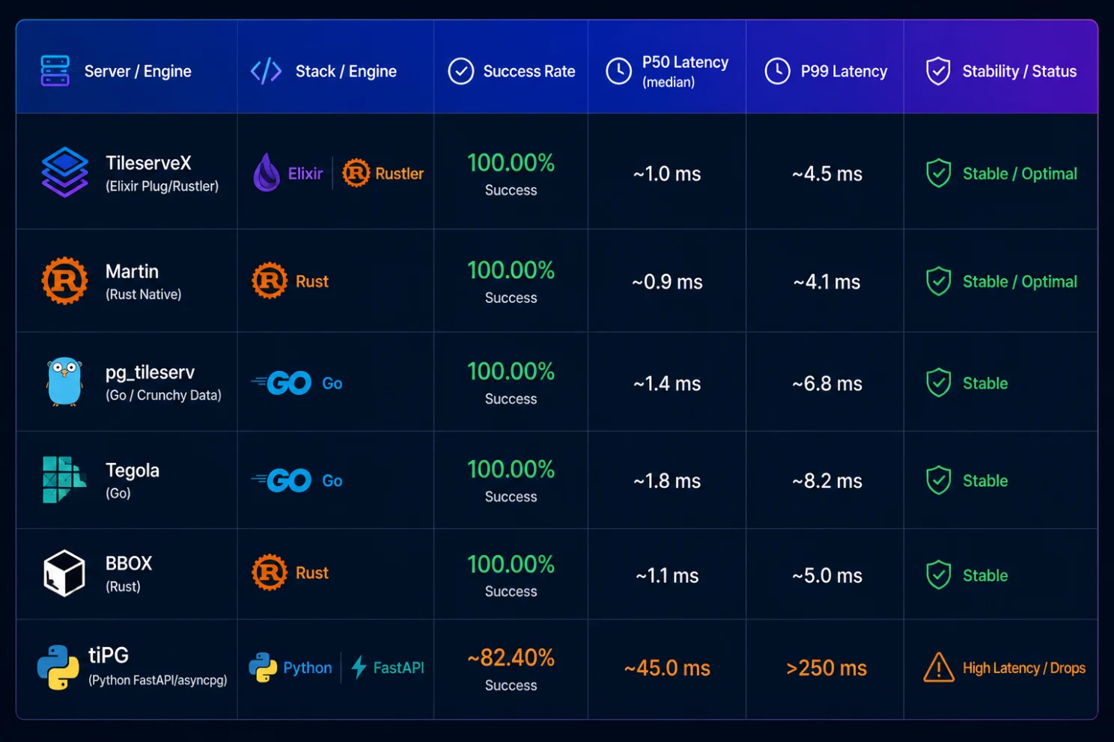Select the 'Stability / Status' column header text

pos(1020,71)
